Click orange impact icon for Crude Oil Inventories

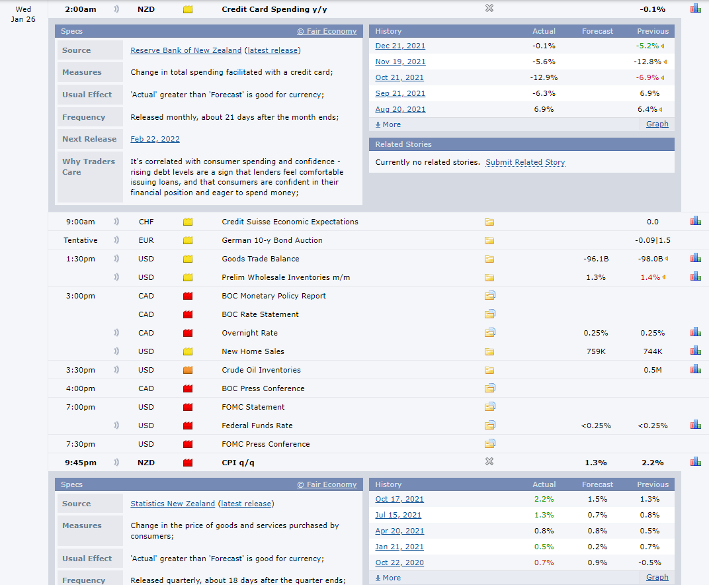(x=188, y=370)
